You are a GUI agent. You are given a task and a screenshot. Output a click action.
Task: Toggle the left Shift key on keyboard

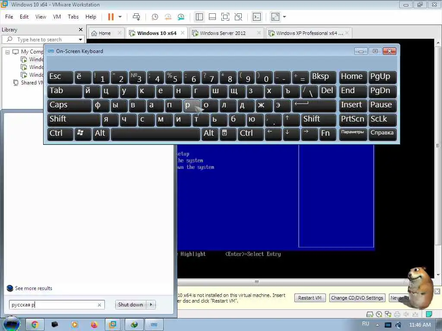pos(74,120)
